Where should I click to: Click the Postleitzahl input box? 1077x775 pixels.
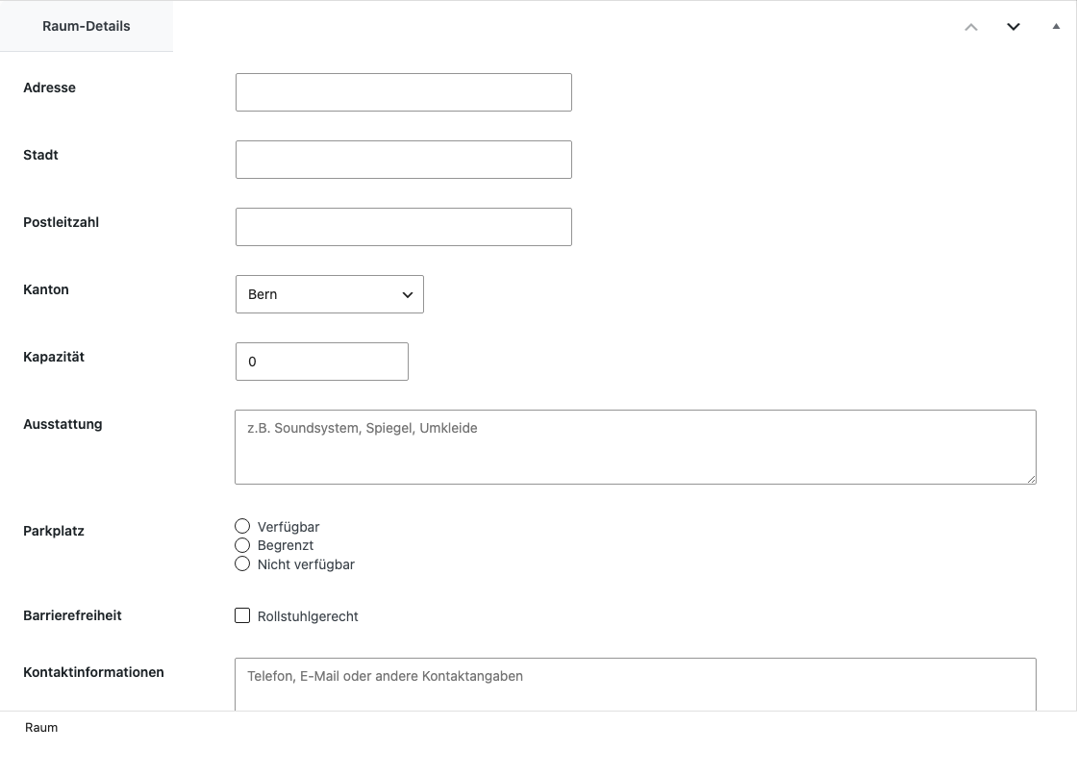[x=404, y=227]
